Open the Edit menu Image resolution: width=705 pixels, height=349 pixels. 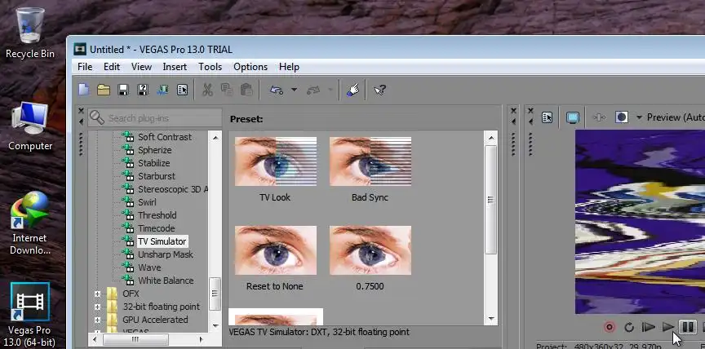(112, 67)
